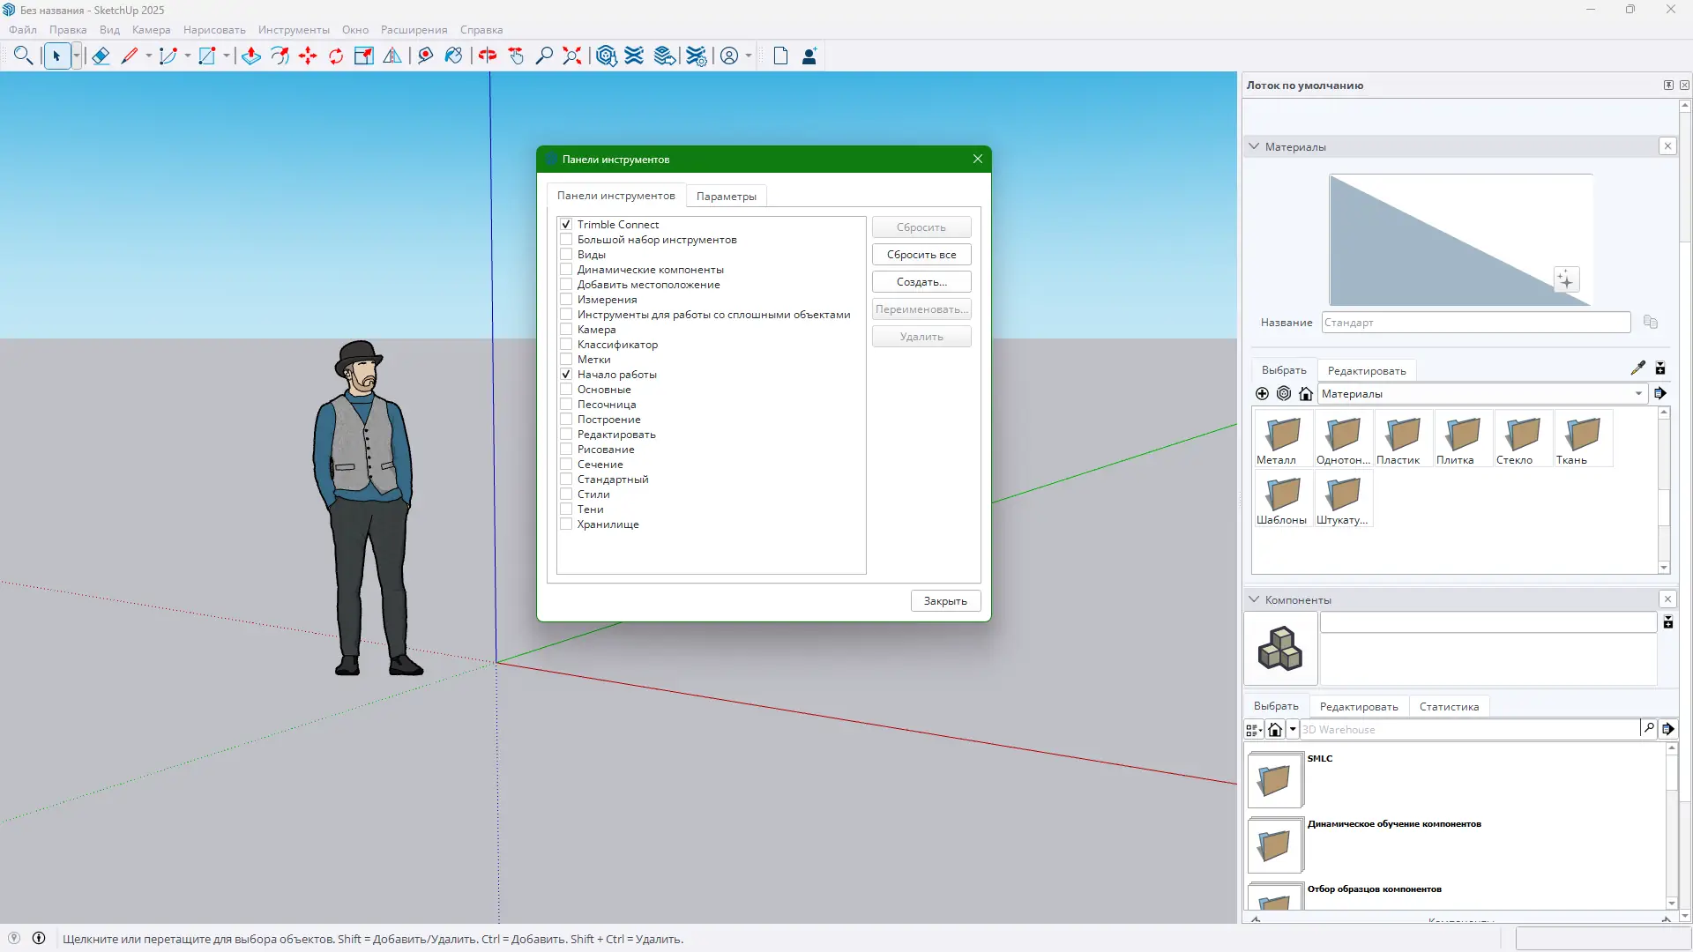Activate the Orbit tool
Screen dimensions: 1693x952
pos(488,56)
